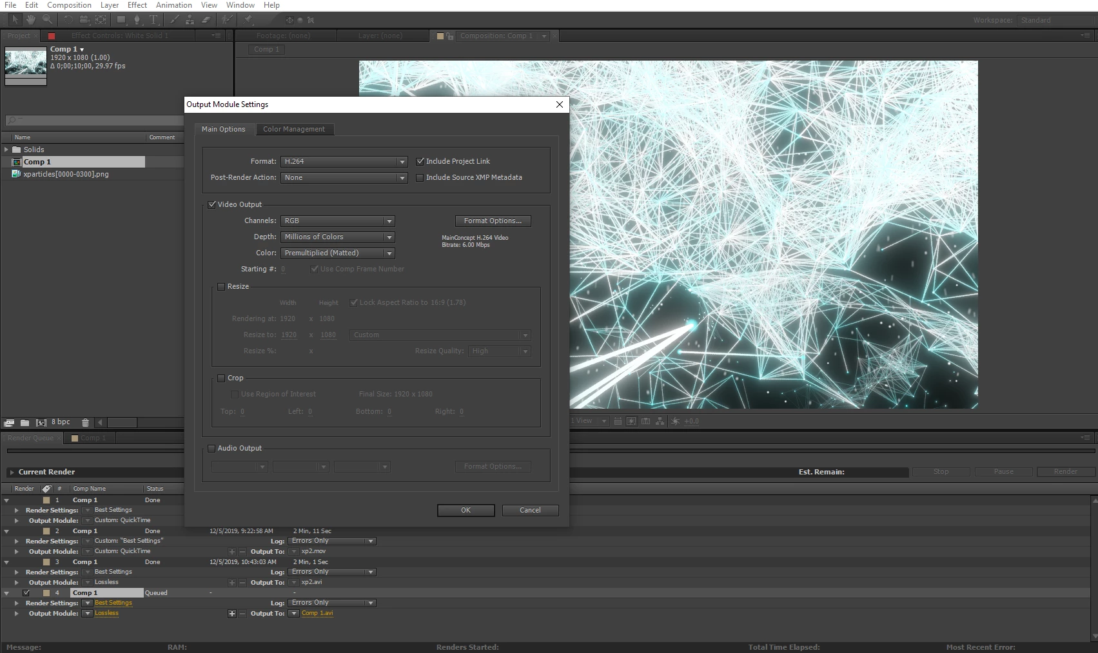Select the Pan Behind tool
This screenshot has height=653, width=1098.
[101, 20]
